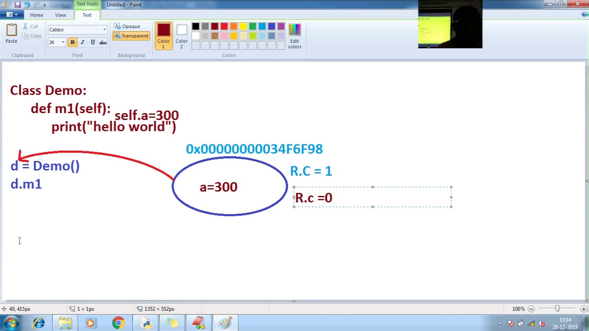This screenshot has height=331, width=589.
Task: Click the undo arrow in quick access toolbar
Action: 27,5
